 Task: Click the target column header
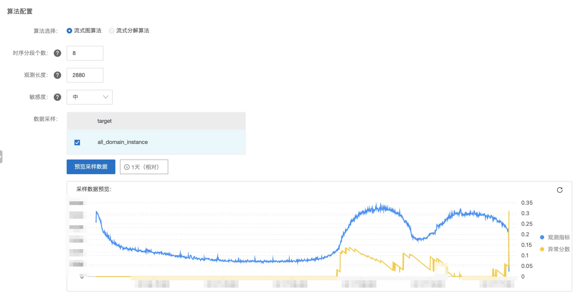click(x=104, y=121)
